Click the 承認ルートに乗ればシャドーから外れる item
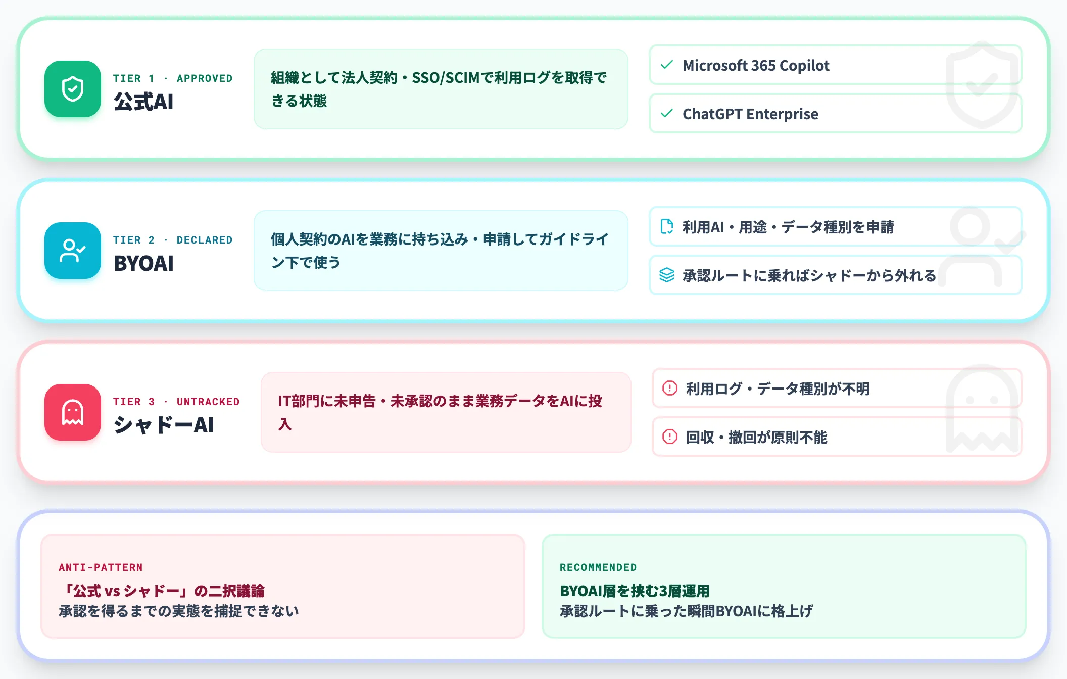 coord(836,275)
